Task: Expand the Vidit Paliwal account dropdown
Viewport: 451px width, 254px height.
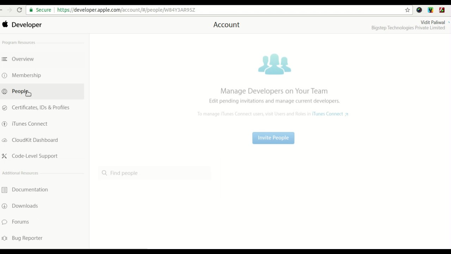Action: tap(433, 22)
